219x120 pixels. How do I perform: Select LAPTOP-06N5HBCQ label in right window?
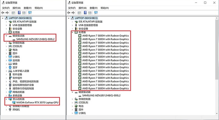pyautogui.click(x=86, y=18)
